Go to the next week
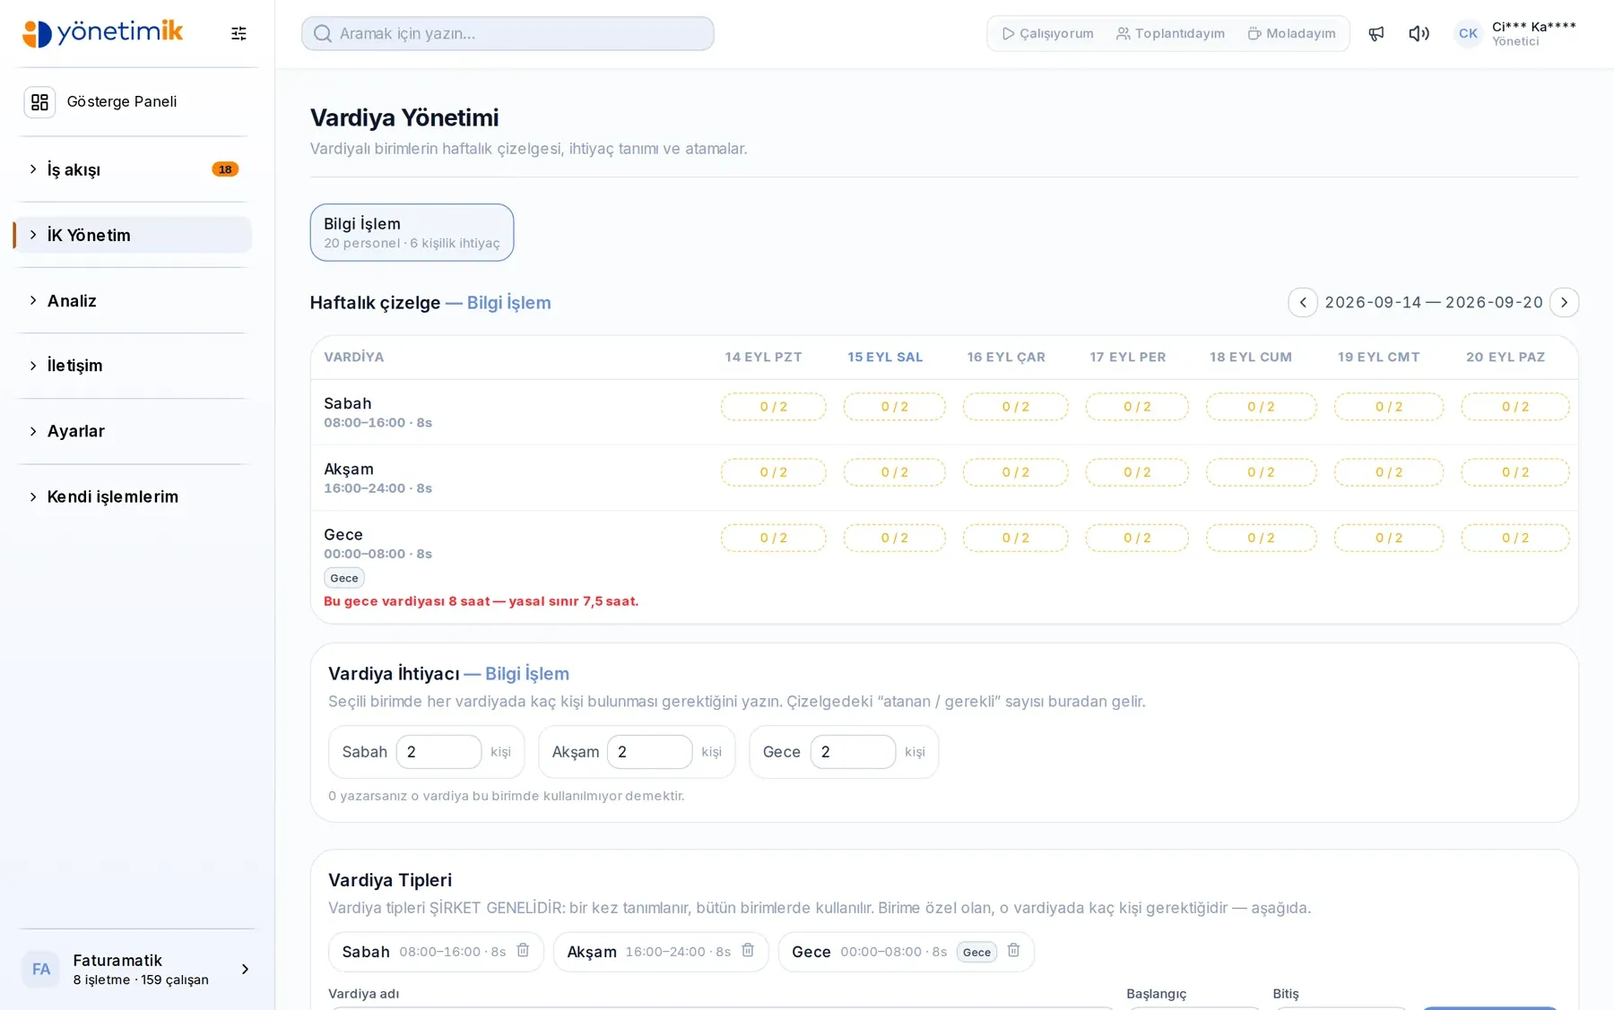Viewport: 1614px width, 1010px height. (1564, 302)
